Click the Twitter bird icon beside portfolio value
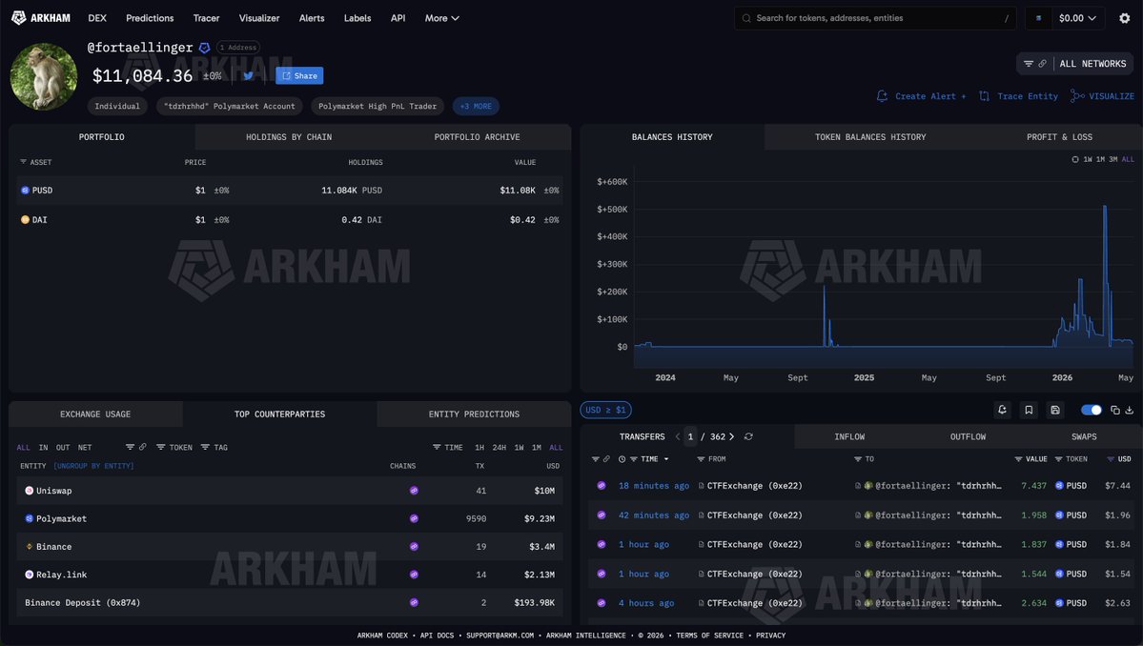 [249, 75]
